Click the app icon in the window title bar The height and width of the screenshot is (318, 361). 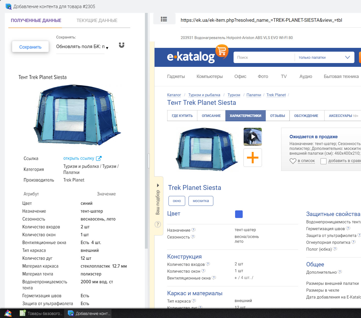[x=8, y=6]
